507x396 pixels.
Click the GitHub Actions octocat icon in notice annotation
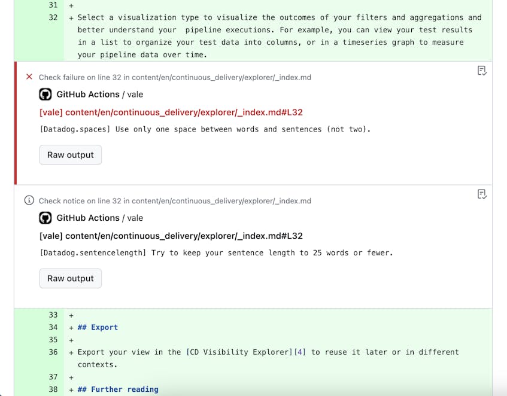(45, 218)
